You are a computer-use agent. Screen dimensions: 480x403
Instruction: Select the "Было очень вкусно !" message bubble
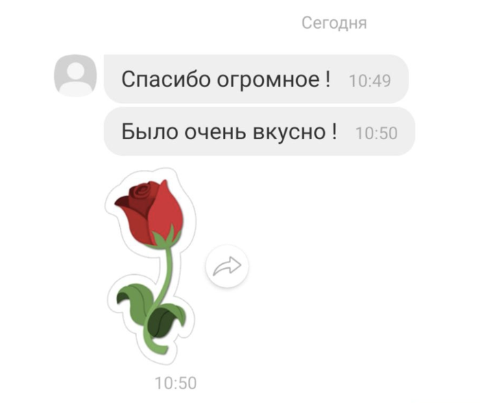259,132
